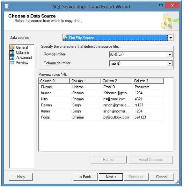Select the Column 2 header

point(117,81)
